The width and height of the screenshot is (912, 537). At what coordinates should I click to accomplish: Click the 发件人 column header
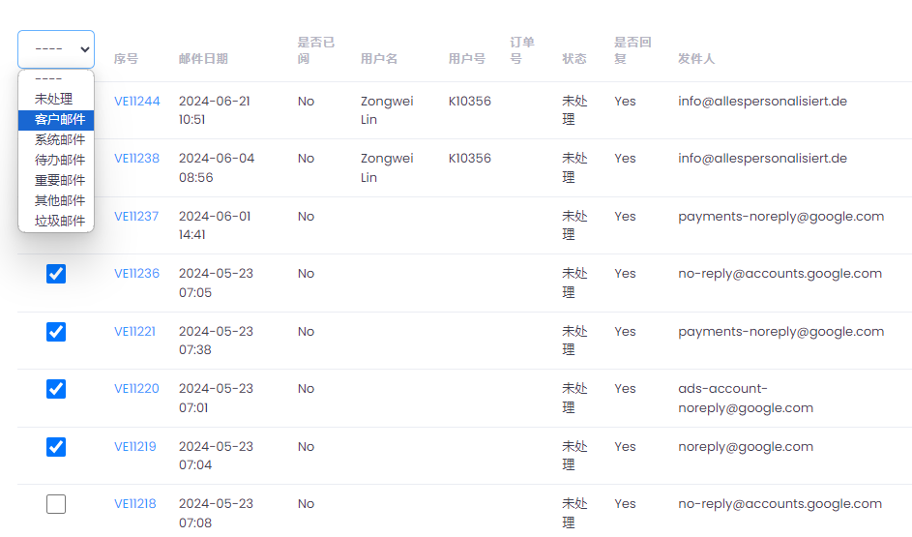[695, 59]
